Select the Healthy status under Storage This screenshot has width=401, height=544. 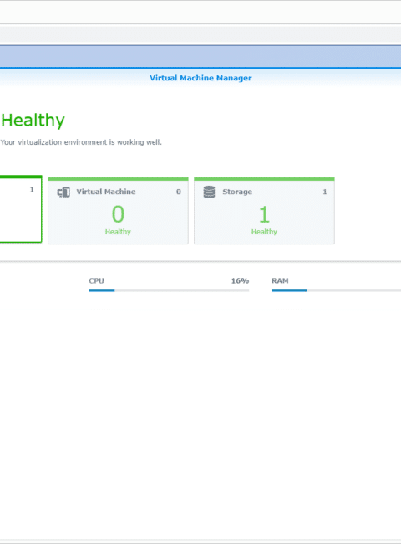click(x=264, y=232)
